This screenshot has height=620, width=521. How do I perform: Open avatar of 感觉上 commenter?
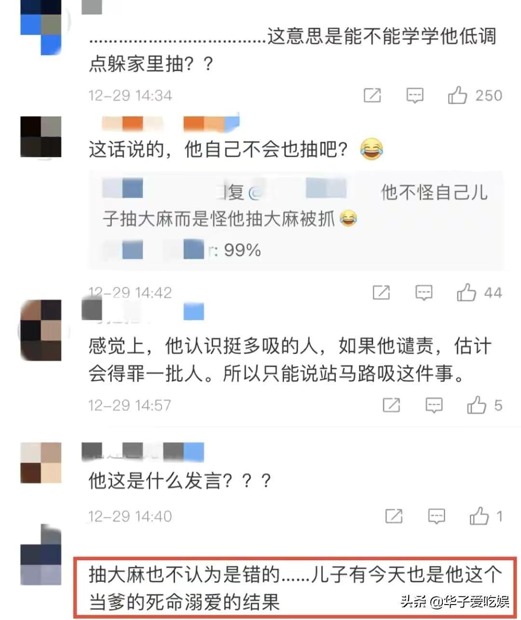(41, 330)
